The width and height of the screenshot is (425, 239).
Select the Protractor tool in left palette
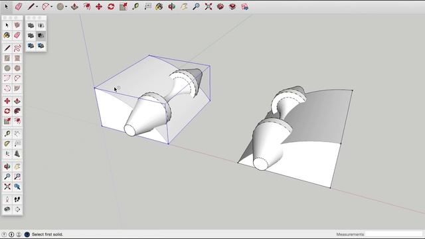coord(7,143)
